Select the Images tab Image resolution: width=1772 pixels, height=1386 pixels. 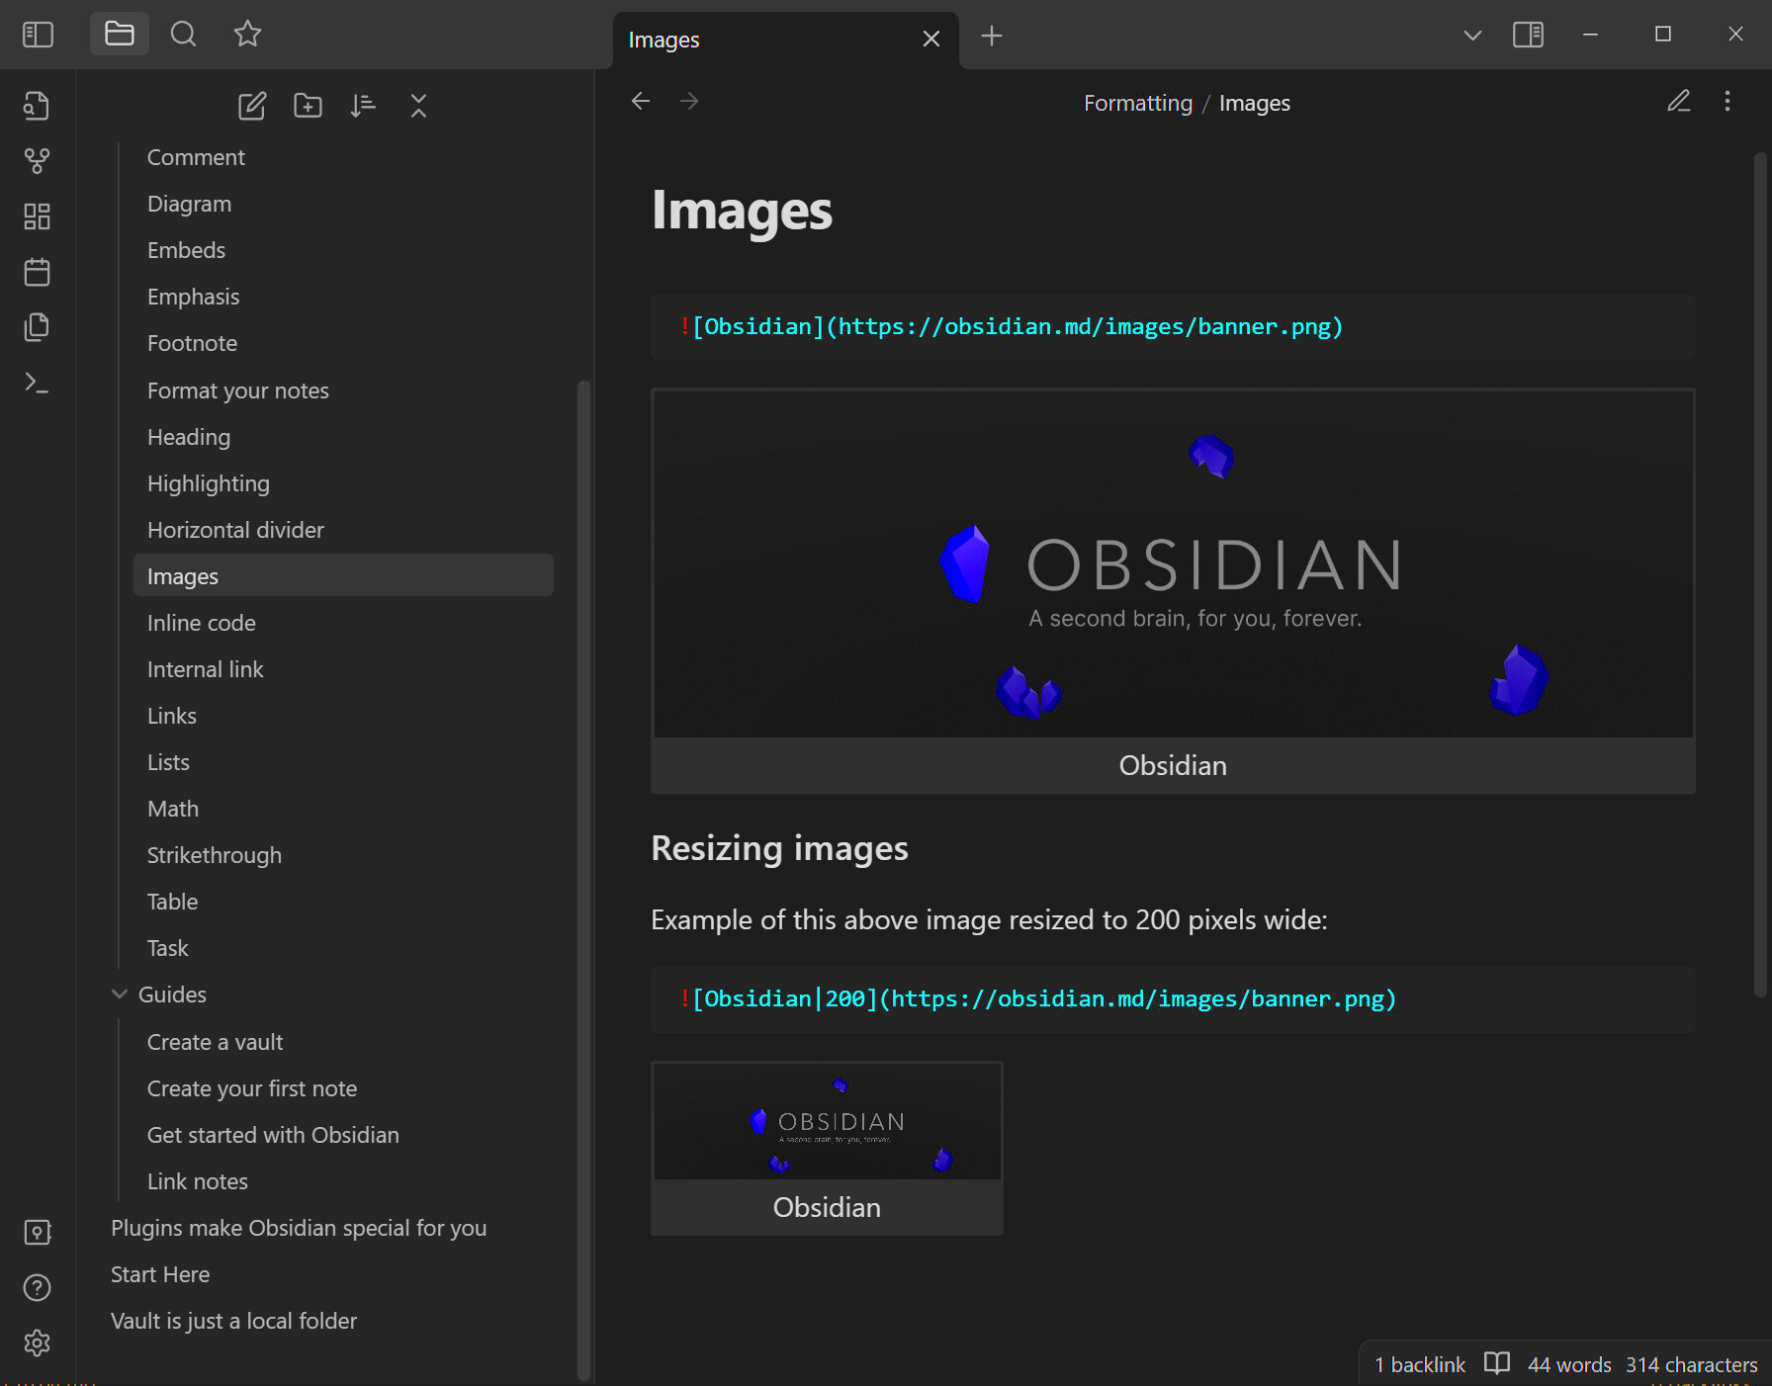coord(786,40)
